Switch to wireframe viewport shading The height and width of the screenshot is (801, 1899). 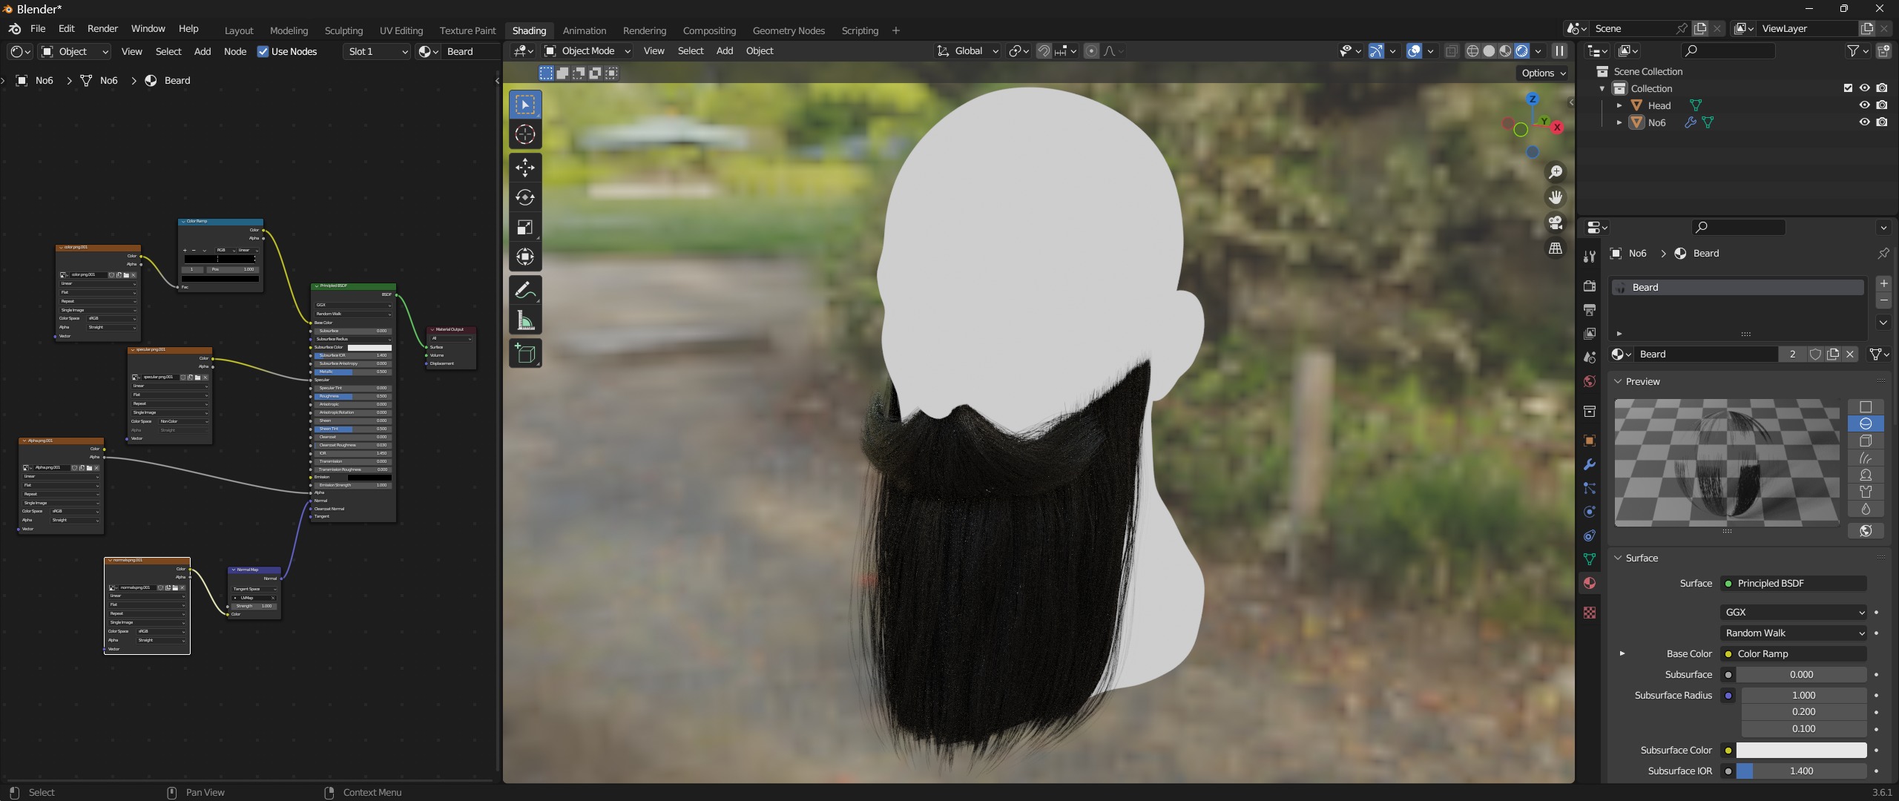(x=1472, y=51)
